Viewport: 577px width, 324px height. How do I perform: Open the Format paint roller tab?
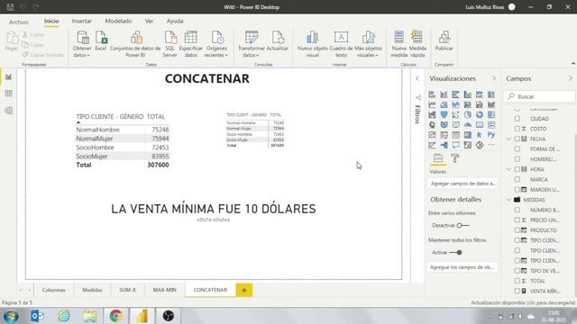click(x=454, y=158)
